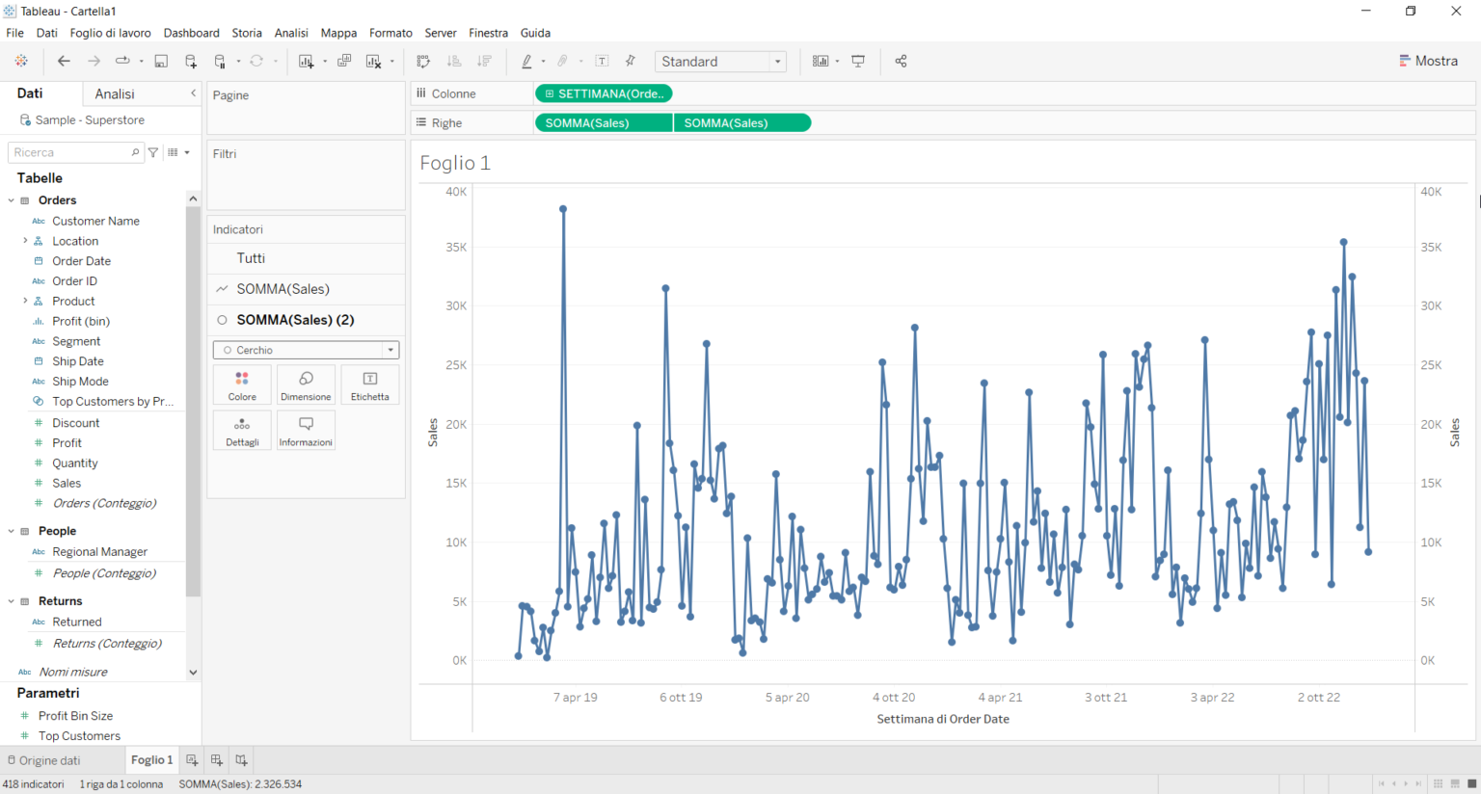This screenshot has height=794, width=1481.
Task: Click the green SOMMA(Sales) pill on Righe
Action: (603, 122)
